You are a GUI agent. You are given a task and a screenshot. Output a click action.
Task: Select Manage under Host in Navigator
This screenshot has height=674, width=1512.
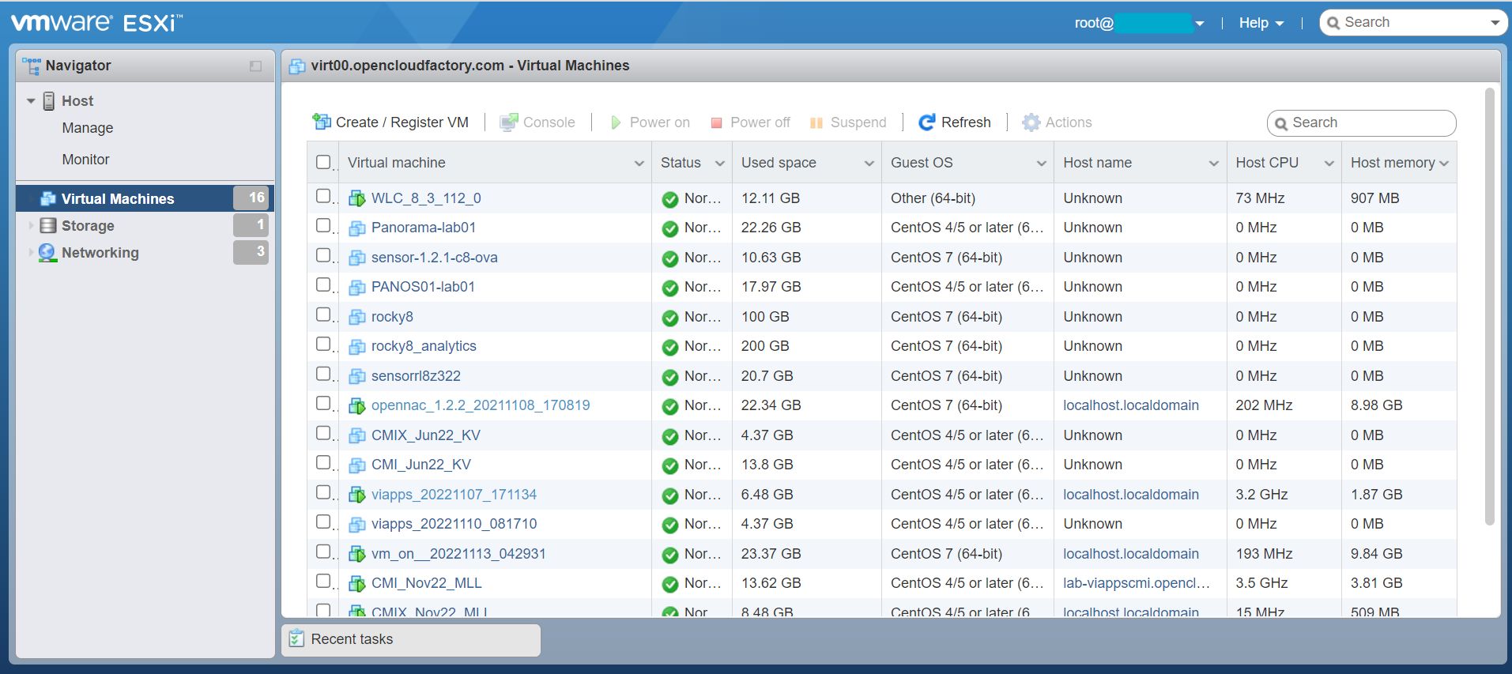(88, 128)
